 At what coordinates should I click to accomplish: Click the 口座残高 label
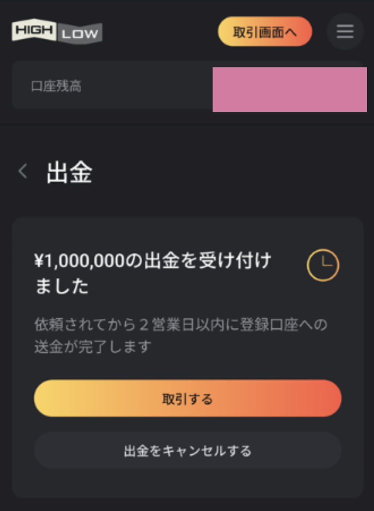pyautogui.click(x=56, y=86)
